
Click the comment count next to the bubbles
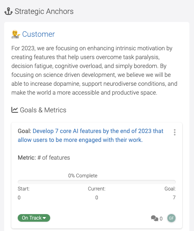(x=161, y=219)
